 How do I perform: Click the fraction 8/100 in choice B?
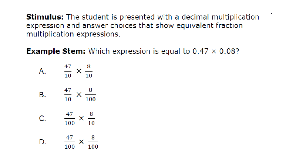[x=90, y=95]
